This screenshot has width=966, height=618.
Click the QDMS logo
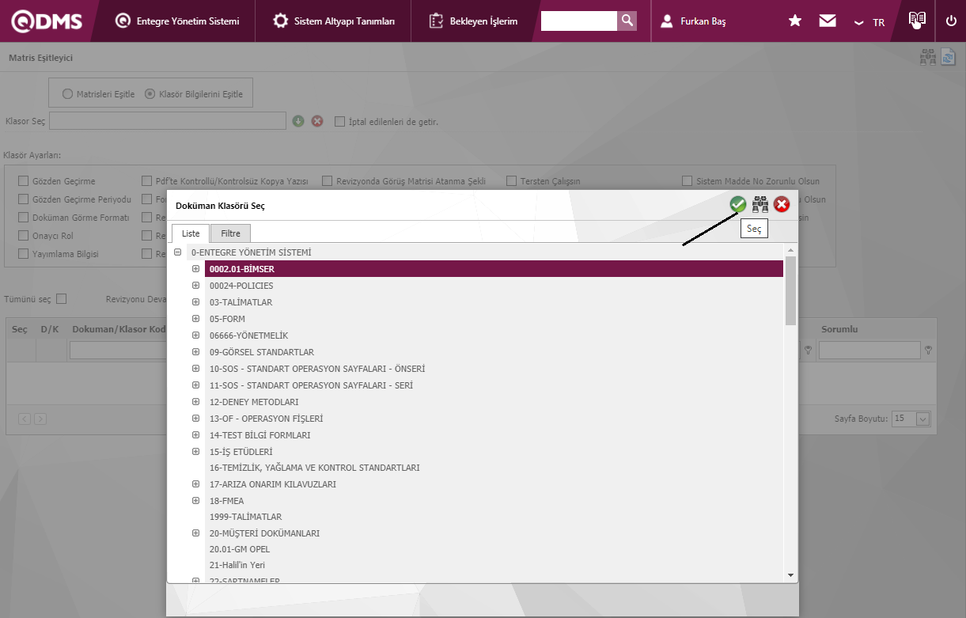(x=47, y=21)
